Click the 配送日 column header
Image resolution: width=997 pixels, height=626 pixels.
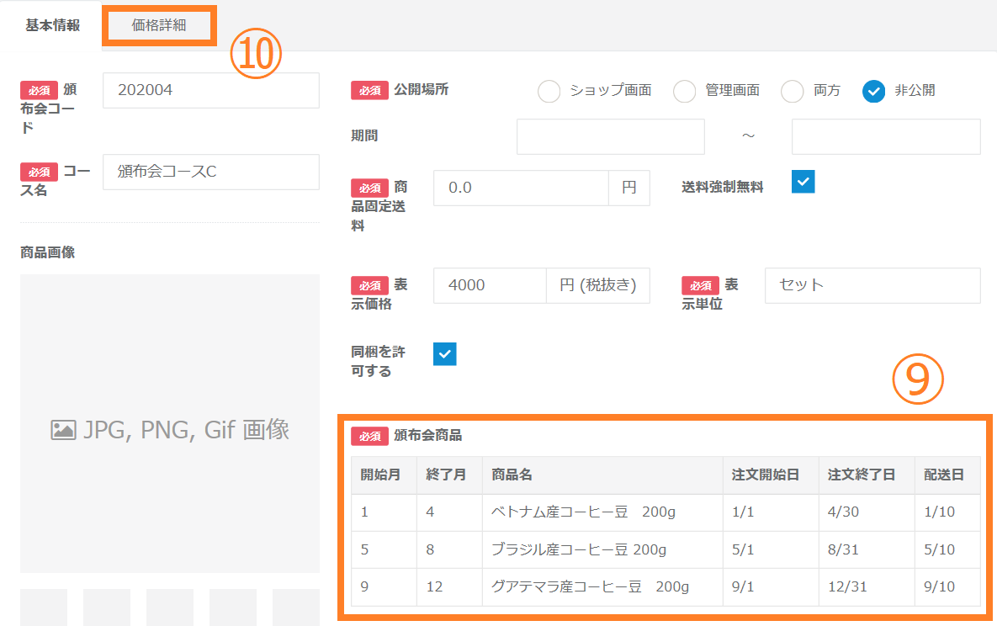click(947, 475)
